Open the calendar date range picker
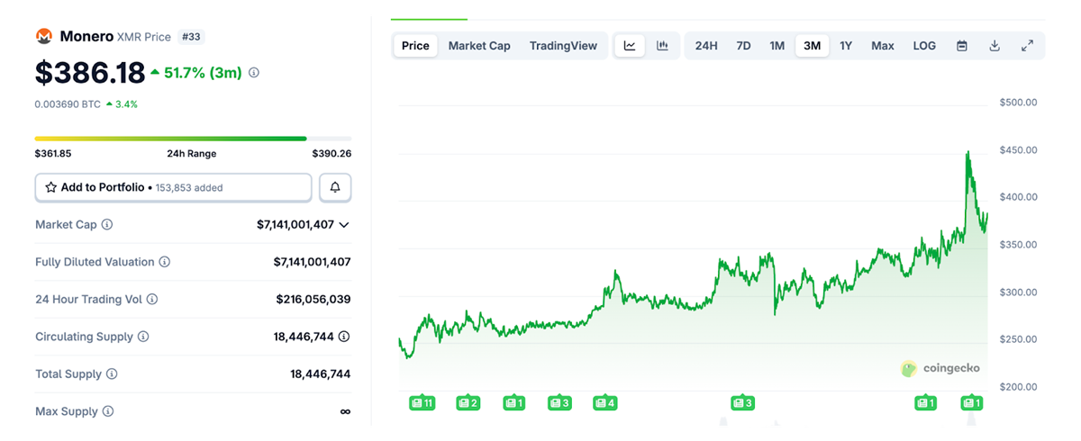The width and height of the screenshot is (1081, 441). 962,46
